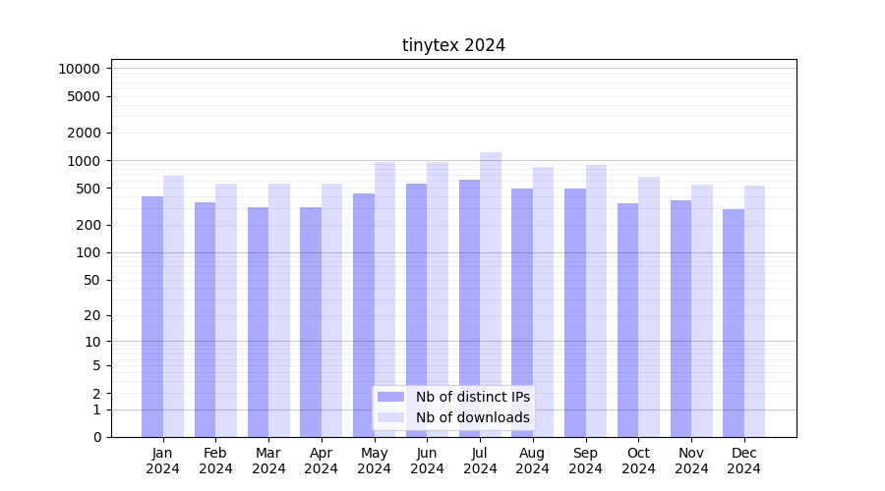Click the 10000 y-axis tick label
The width and height of the screenshot is (885, 491).
point(79,69)
